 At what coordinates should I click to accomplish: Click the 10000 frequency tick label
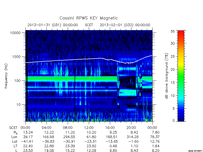[15, 33]
